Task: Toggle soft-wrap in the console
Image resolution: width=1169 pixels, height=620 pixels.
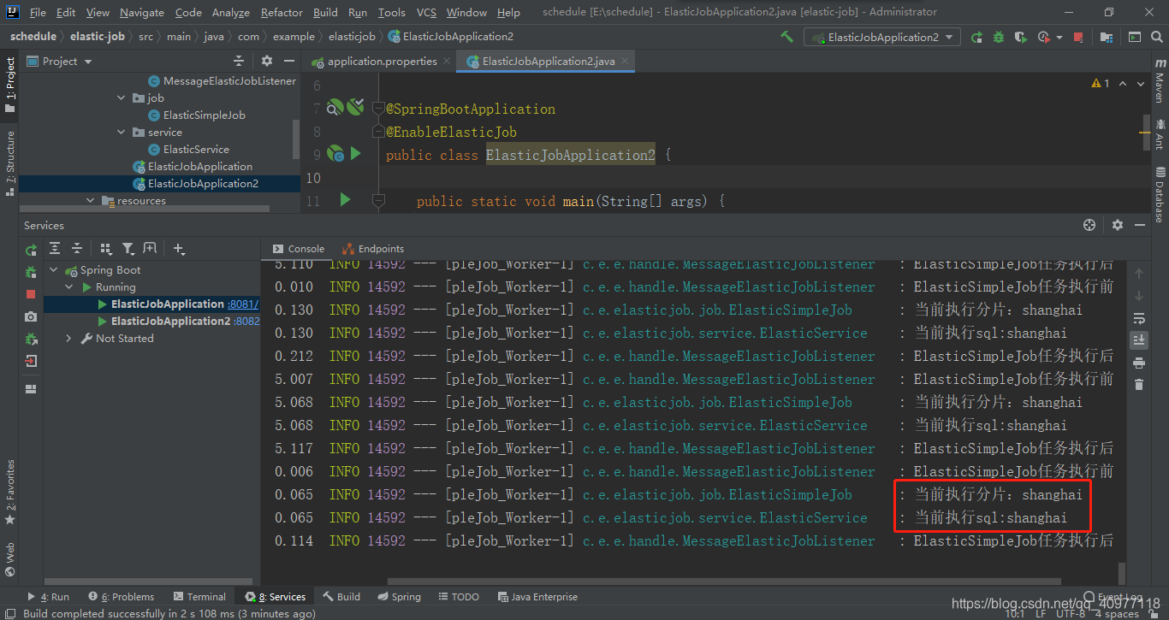Action: point(1138,318)
